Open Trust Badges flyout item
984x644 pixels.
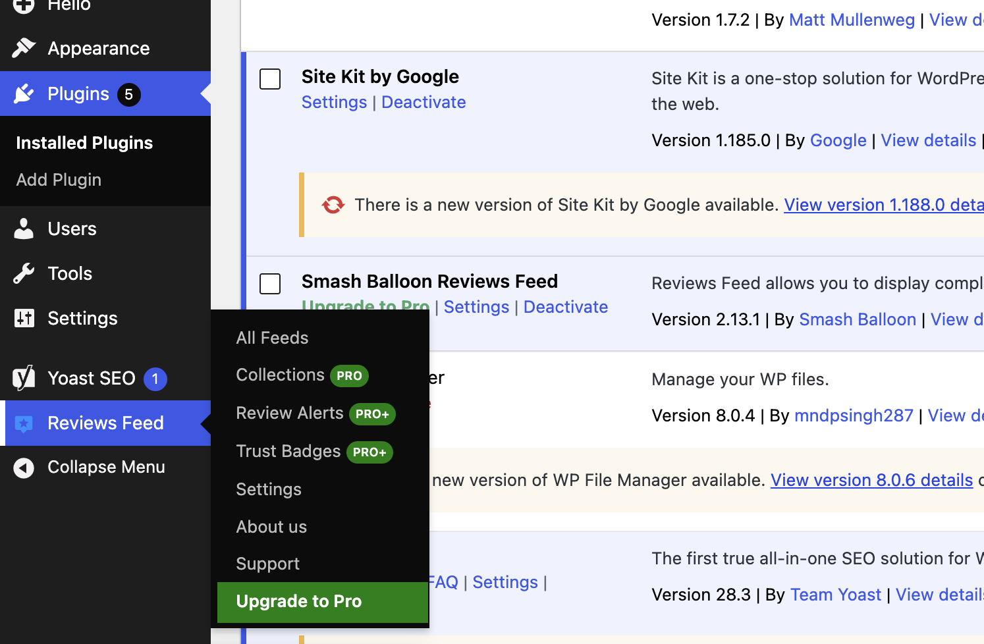tap(288, 451)
